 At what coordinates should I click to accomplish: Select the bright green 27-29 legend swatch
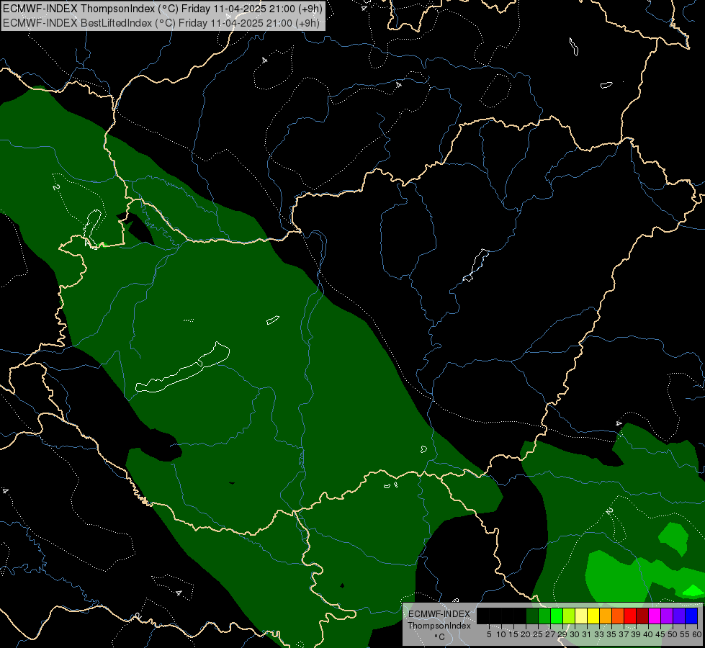(x=557, y=616)
